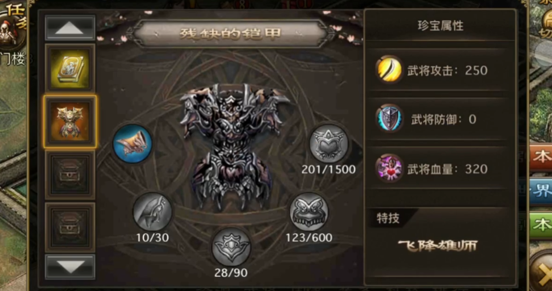Select the gray fragment showing 10/30
The height and width of the screenshot is (291, 552).
point(152,212)
